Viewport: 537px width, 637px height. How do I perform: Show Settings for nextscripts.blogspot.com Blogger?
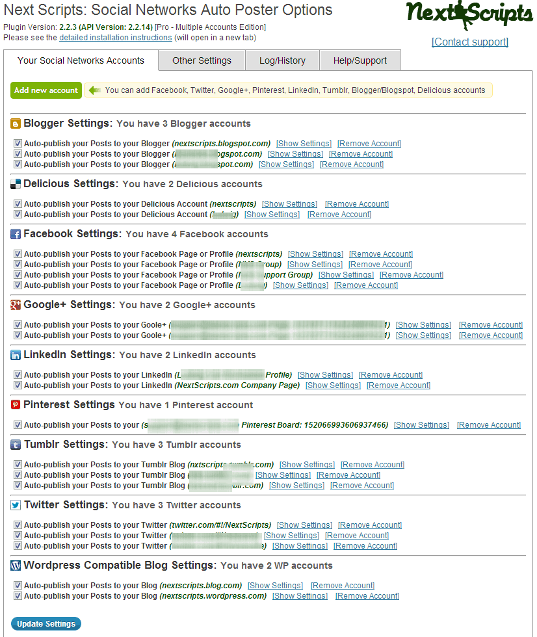pos(304,144)
